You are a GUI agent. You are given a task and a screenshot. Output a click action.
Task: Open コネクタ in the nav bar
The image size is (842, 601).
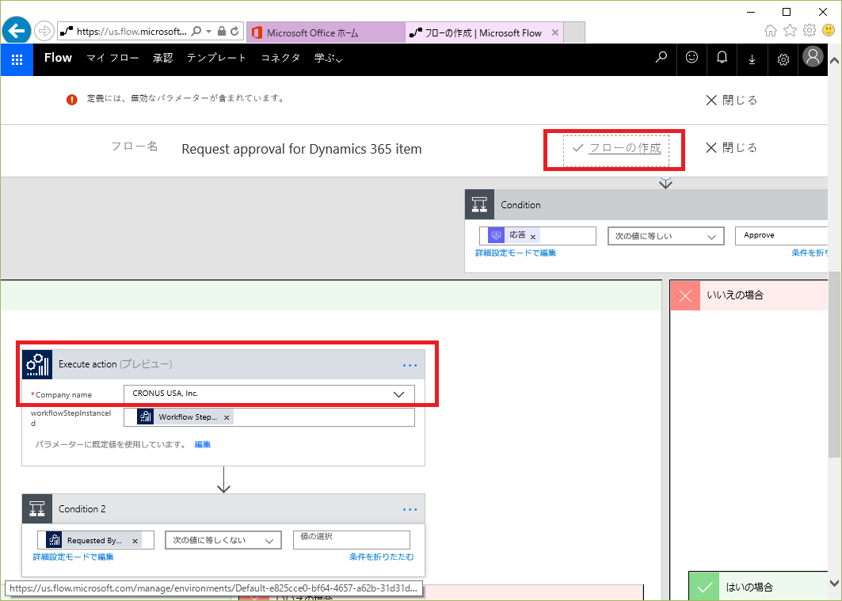(x=280, y=58)
